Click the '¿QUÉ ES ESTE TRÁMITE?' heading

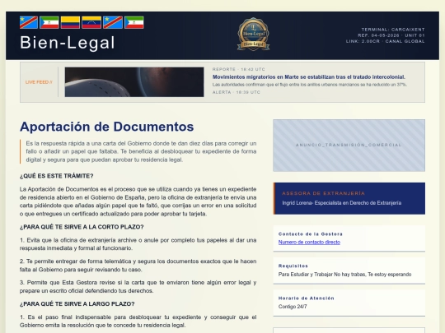(x=57, y=176)
